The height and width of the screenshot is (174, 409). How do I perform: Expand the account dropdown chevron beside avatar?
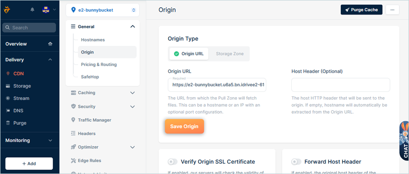tap(54, 10)
